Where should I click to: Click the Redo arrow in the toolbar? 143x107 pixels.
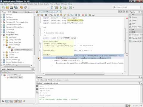point(26,7)
